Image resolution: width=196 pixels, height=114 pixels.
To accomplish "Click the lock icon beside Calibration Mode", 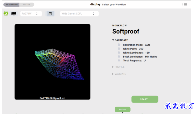I will pos(119,44).
